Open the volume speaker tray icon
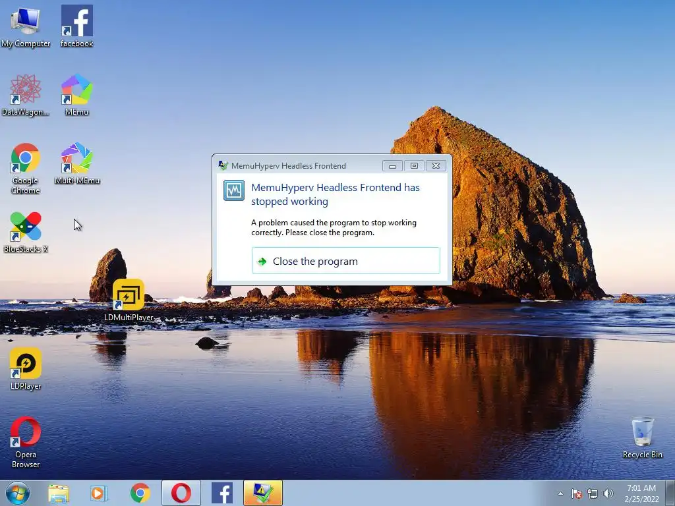Screen dimensions: 675x506 point(608,493)
